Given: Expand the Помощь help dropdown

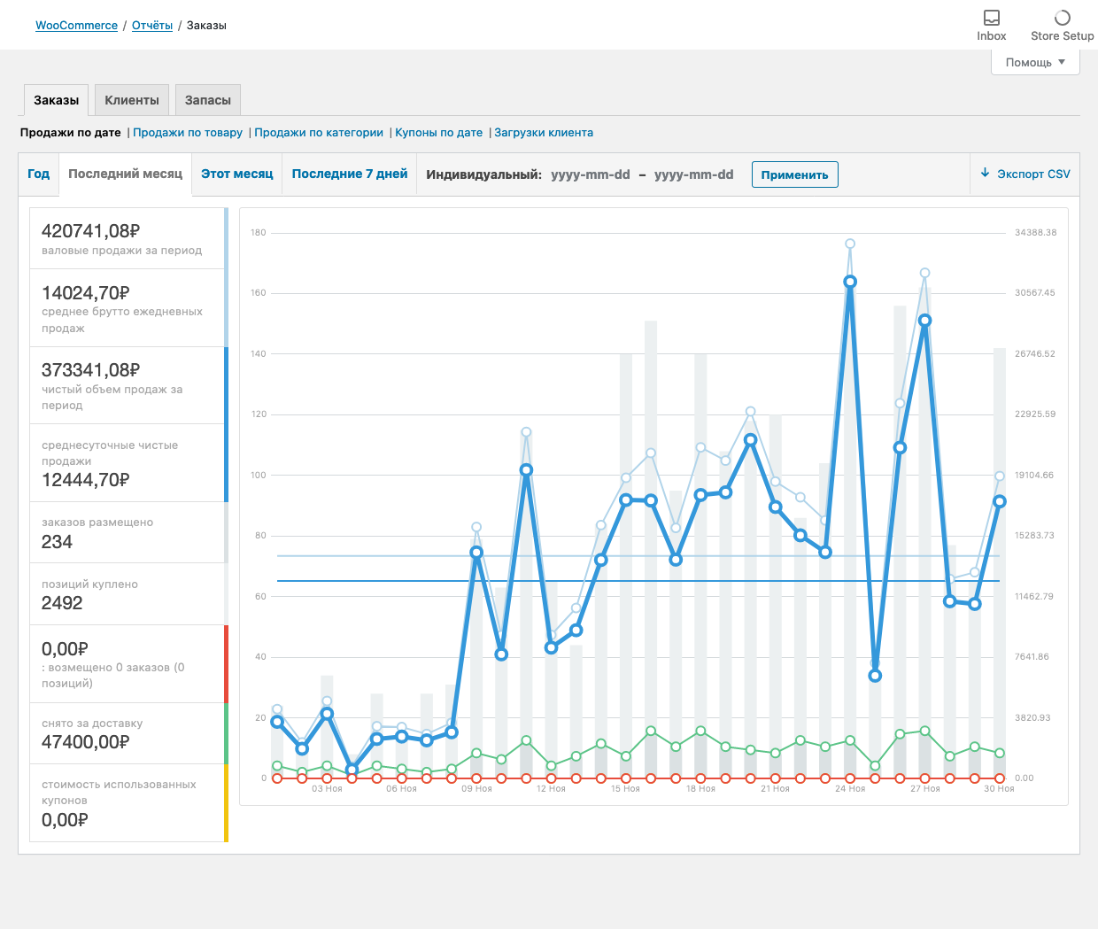Looking at the screenshot, I should tap(1034, 62).
